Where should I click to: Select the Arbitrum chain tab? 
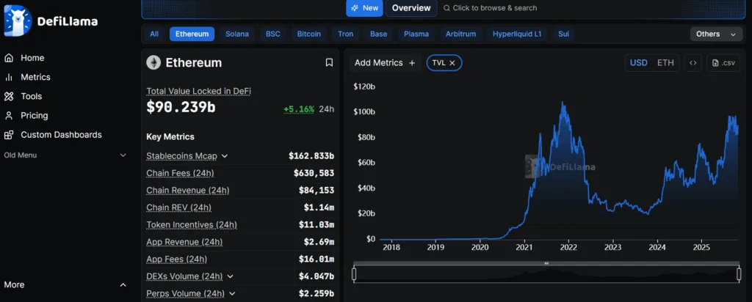tap(460, 34)
